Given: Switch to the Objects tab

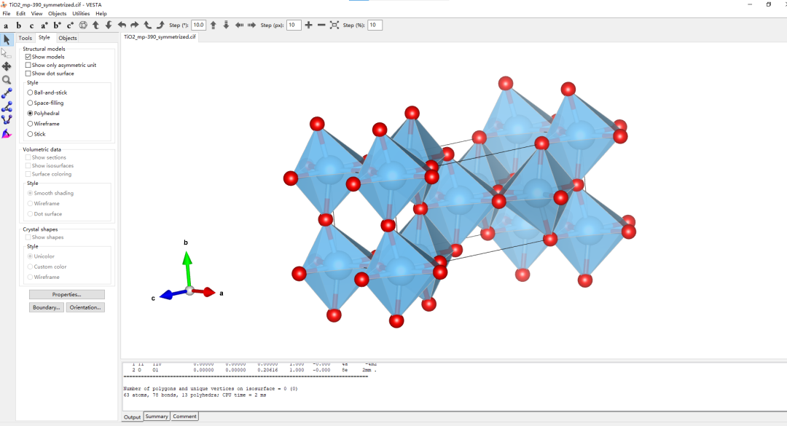Looking at the screenshot, I should pyautogui.click(x=68, y=38).
